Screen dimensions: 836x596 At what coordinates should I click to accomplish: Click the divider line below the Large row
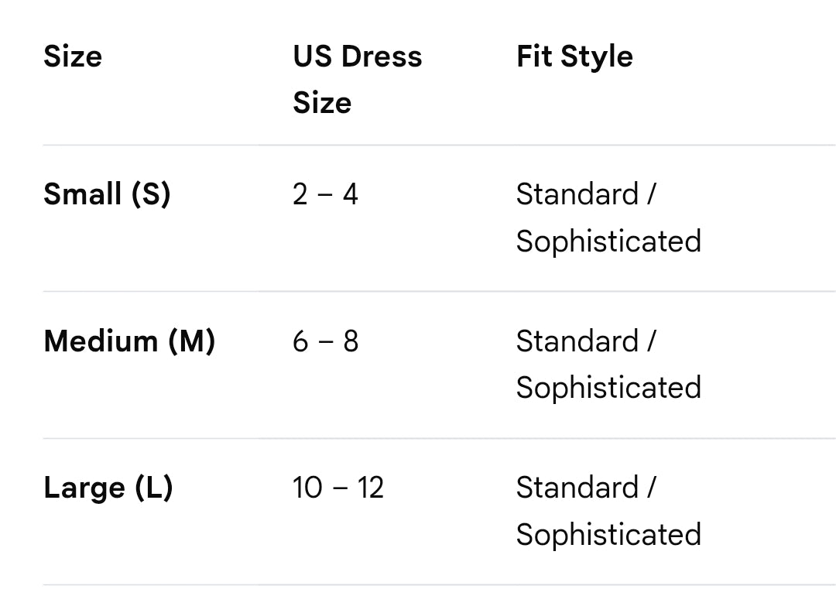click(x=438, y=584)
